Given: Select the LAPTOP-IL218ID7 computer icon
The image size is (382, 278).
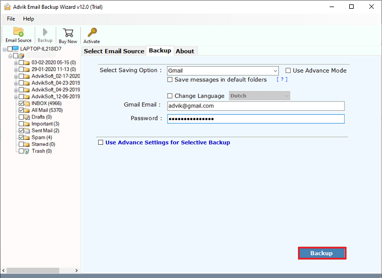Looking at the screenshot, I should tap(15, 49).
